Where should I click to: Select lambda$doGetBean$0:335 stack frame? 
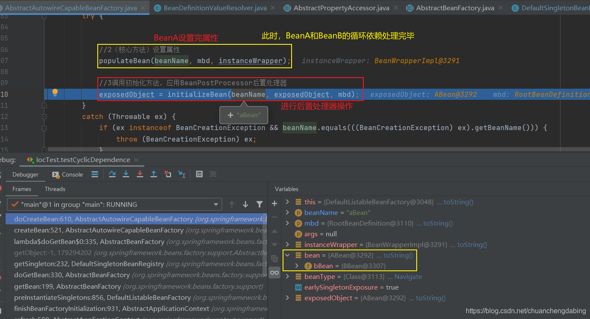[x=136, y=241]
